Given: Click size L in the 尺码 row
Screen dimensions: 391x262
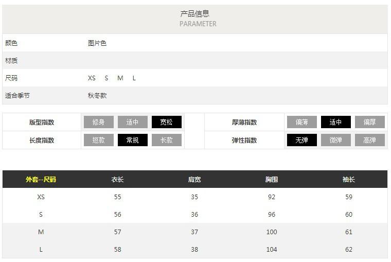Looking at the screenshot, I should pyautogui.click(x=134, y=78).
